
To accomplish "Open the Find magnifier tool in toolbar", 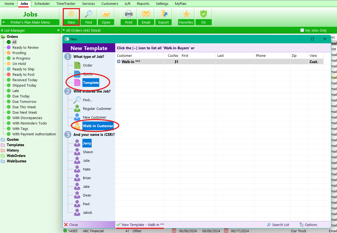I will [88, 14].
